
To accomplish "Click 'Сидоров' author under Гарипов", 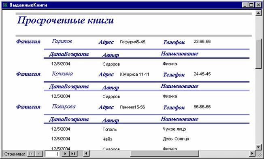I will (x=111, y=64).
